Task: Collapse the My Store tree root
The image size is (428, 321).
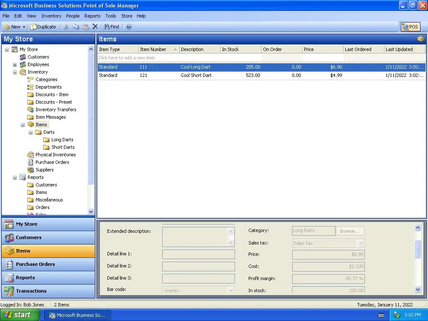Action: [7, 50]
